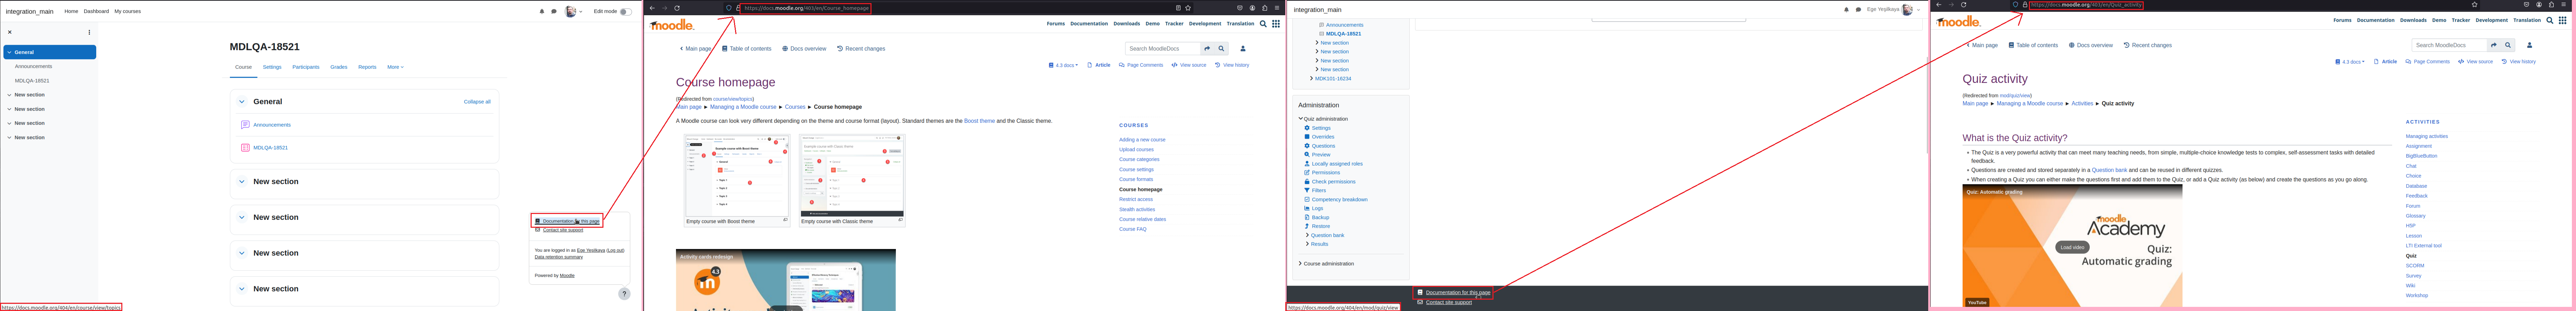
Task: Click browser back arrow in Course homepage docs window
Action: [652, 8]
